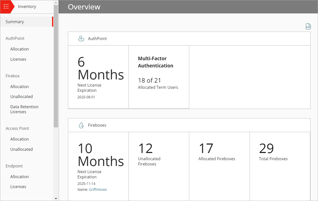Open Access Point Allocation
Screen dimensions: 318x201
point(19,139)
